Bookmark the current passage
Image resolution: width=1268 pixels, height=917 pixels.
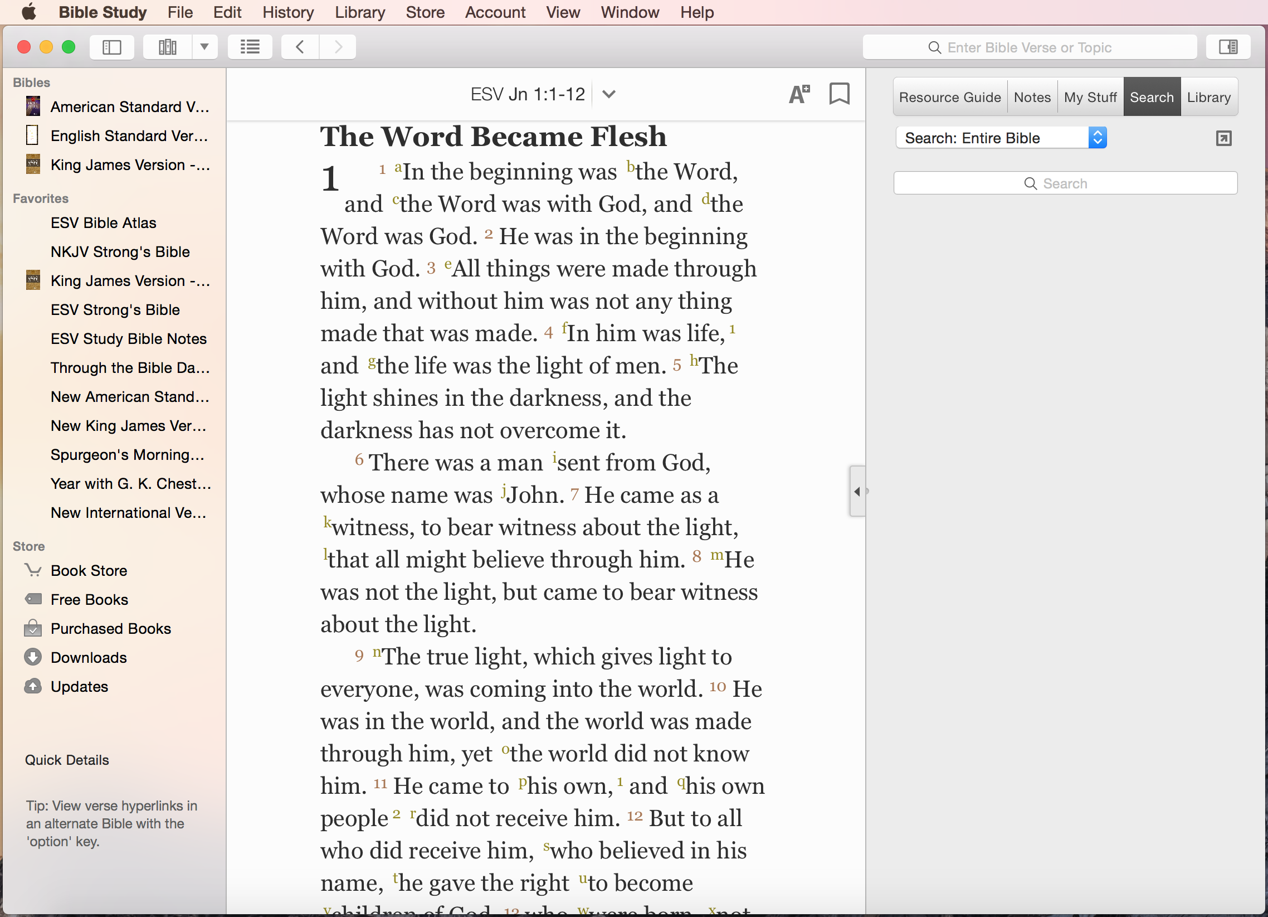pos(838,94)
